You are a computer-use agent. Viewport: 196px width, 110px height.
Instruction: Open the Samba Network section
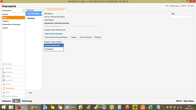pos(13,96)
